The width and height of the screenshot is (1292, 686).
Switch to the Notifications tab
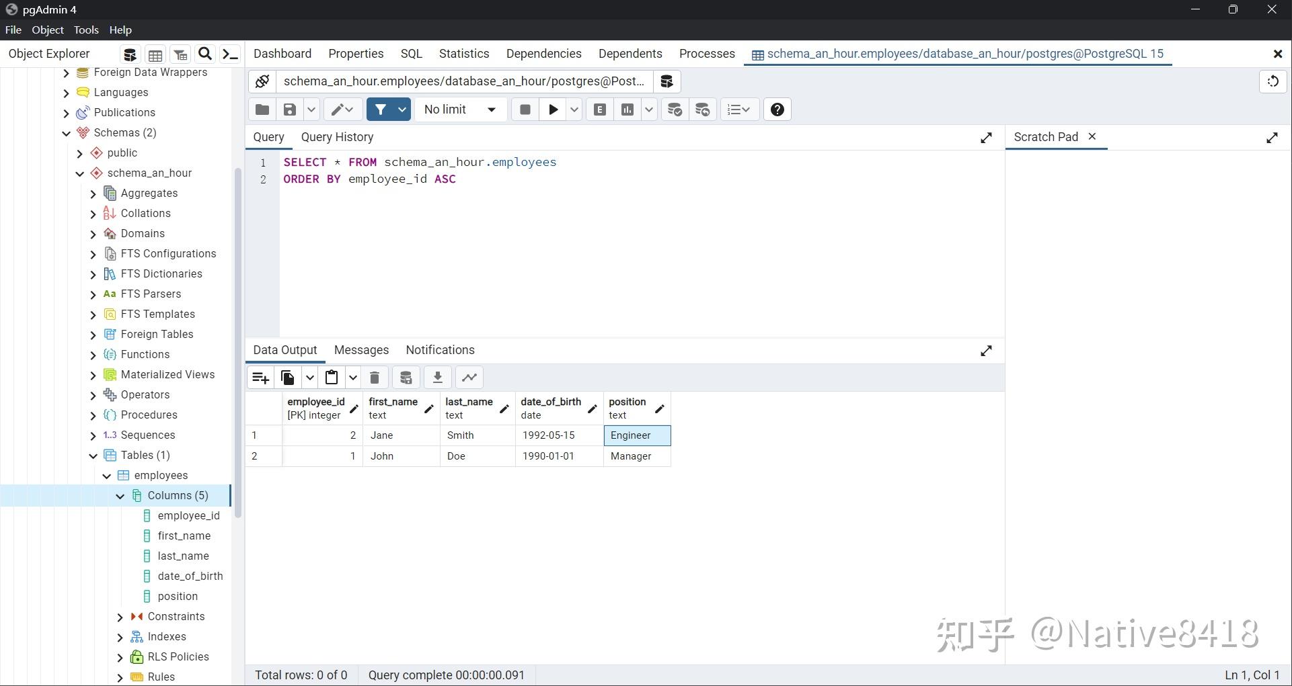point(440,350)
